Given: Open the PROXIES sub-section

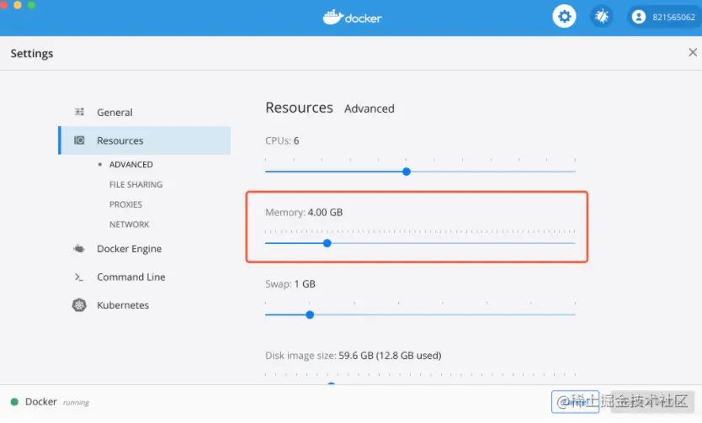Looking at the screenshot, I should (x=125, y=204).
